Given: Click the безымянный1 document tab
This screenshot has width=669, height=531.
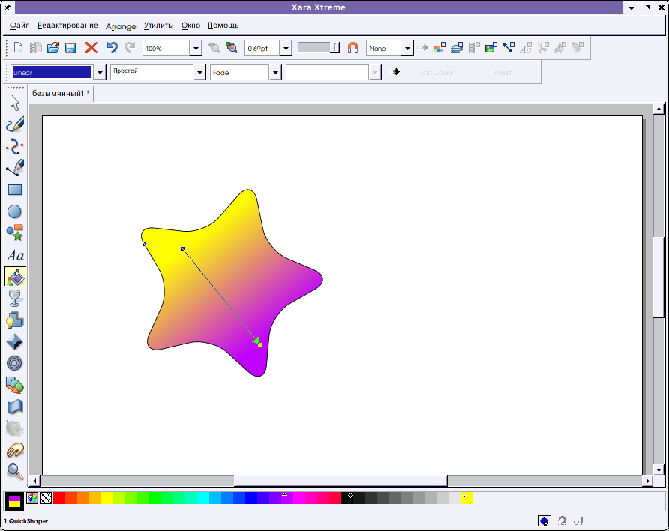Looking at the screenshot, I should click(61, 94).
